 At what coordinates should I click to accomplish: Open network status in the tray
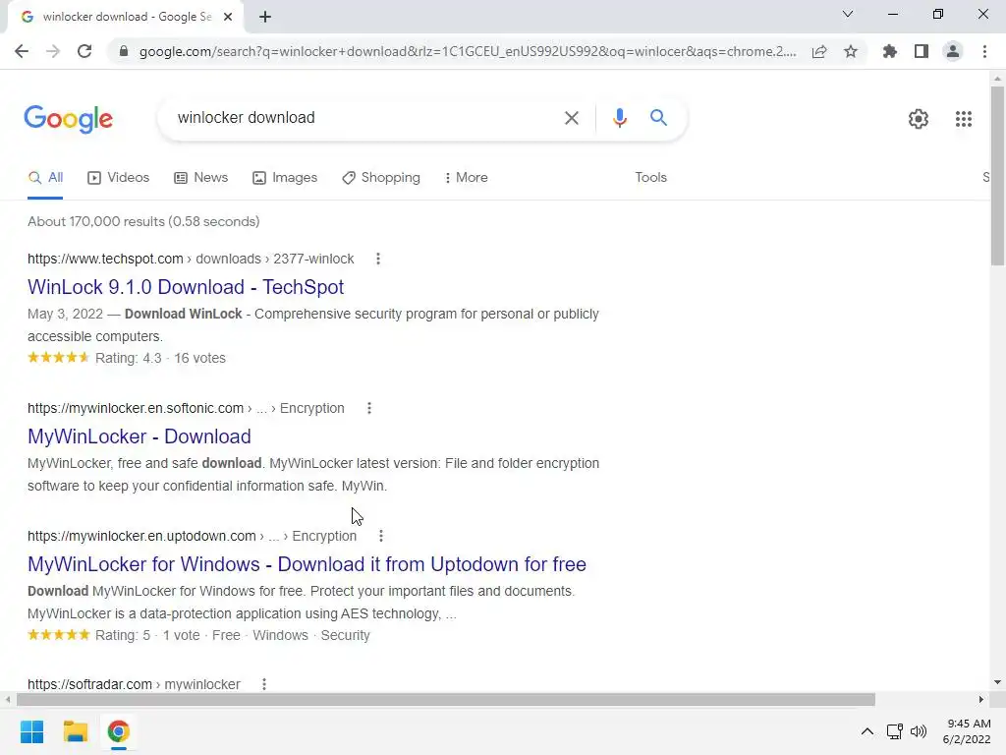coord(894,731)
